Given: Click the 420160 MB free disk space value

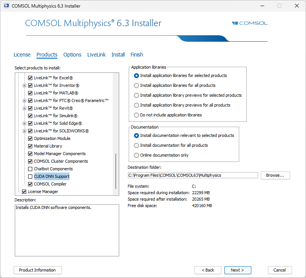Looking at the screenshot, I should tap(202, 206).
